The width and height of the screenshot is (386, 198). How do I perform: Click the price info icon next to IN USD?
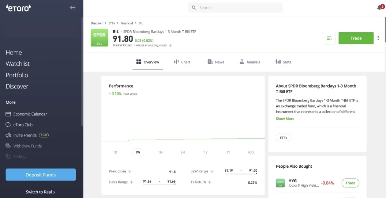coord(170,45)
